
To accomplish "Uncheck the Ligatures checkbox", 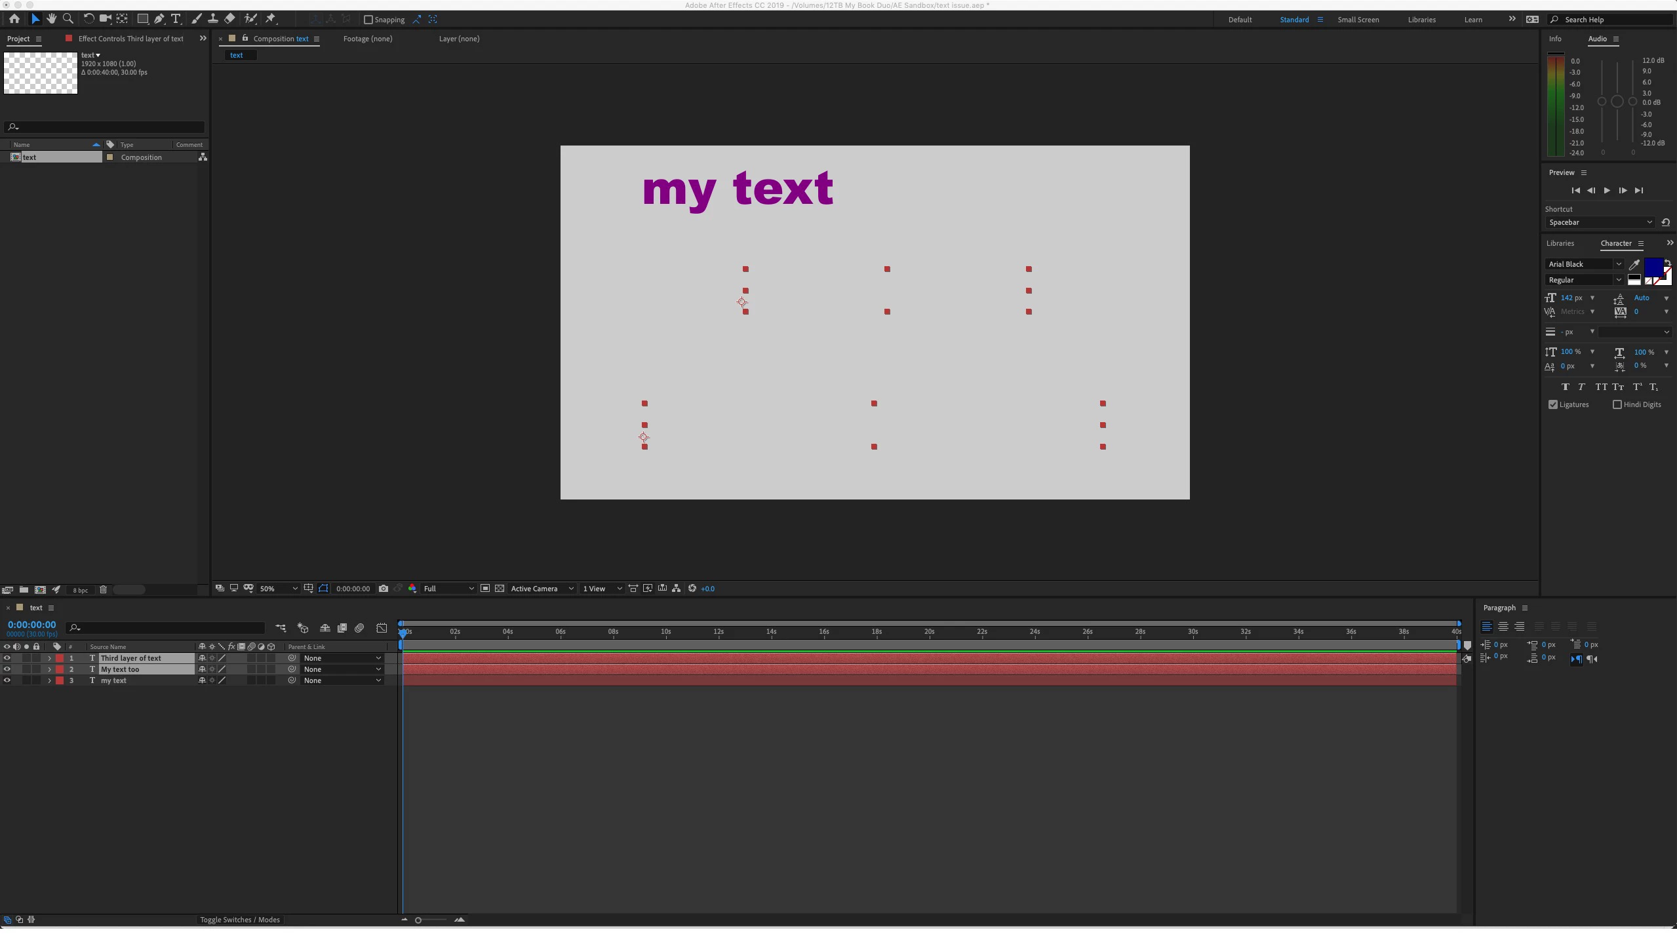I will coord(1553,404).
